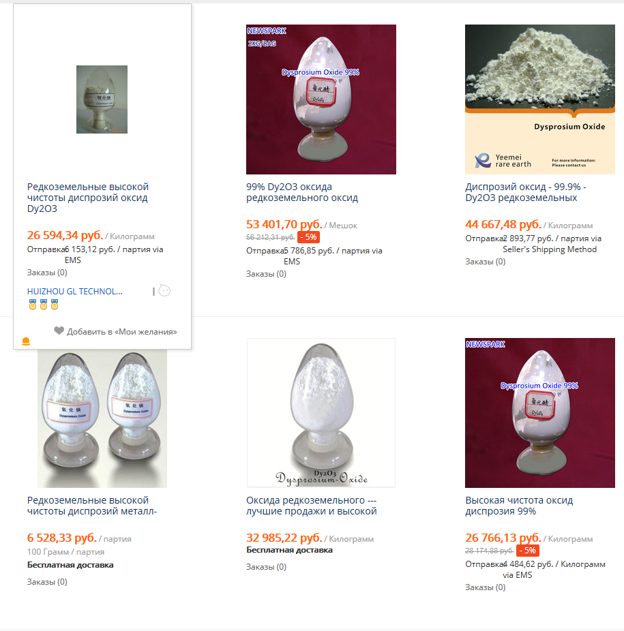Open the NEWSPARK image priced 26 766,13 руб.
Screen dimensions: 624x631
tap(540, 413)
